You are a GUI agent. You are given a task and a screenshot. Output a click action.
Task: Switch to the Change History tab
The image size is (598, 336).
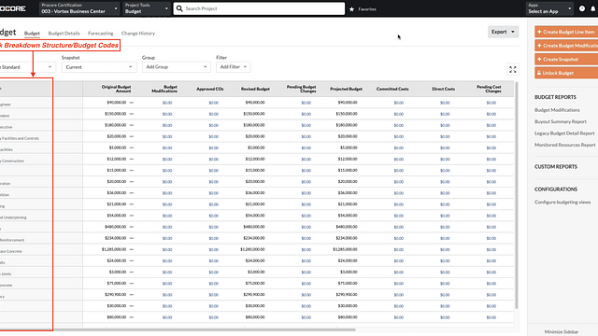(x=138, y=34)
